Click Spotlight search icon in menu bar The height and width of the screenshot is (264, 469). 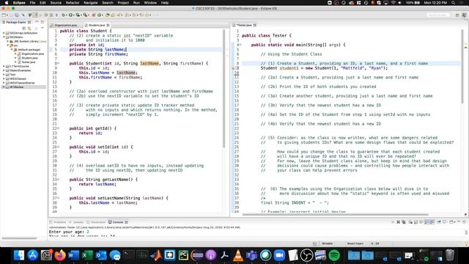pos(454,3)
